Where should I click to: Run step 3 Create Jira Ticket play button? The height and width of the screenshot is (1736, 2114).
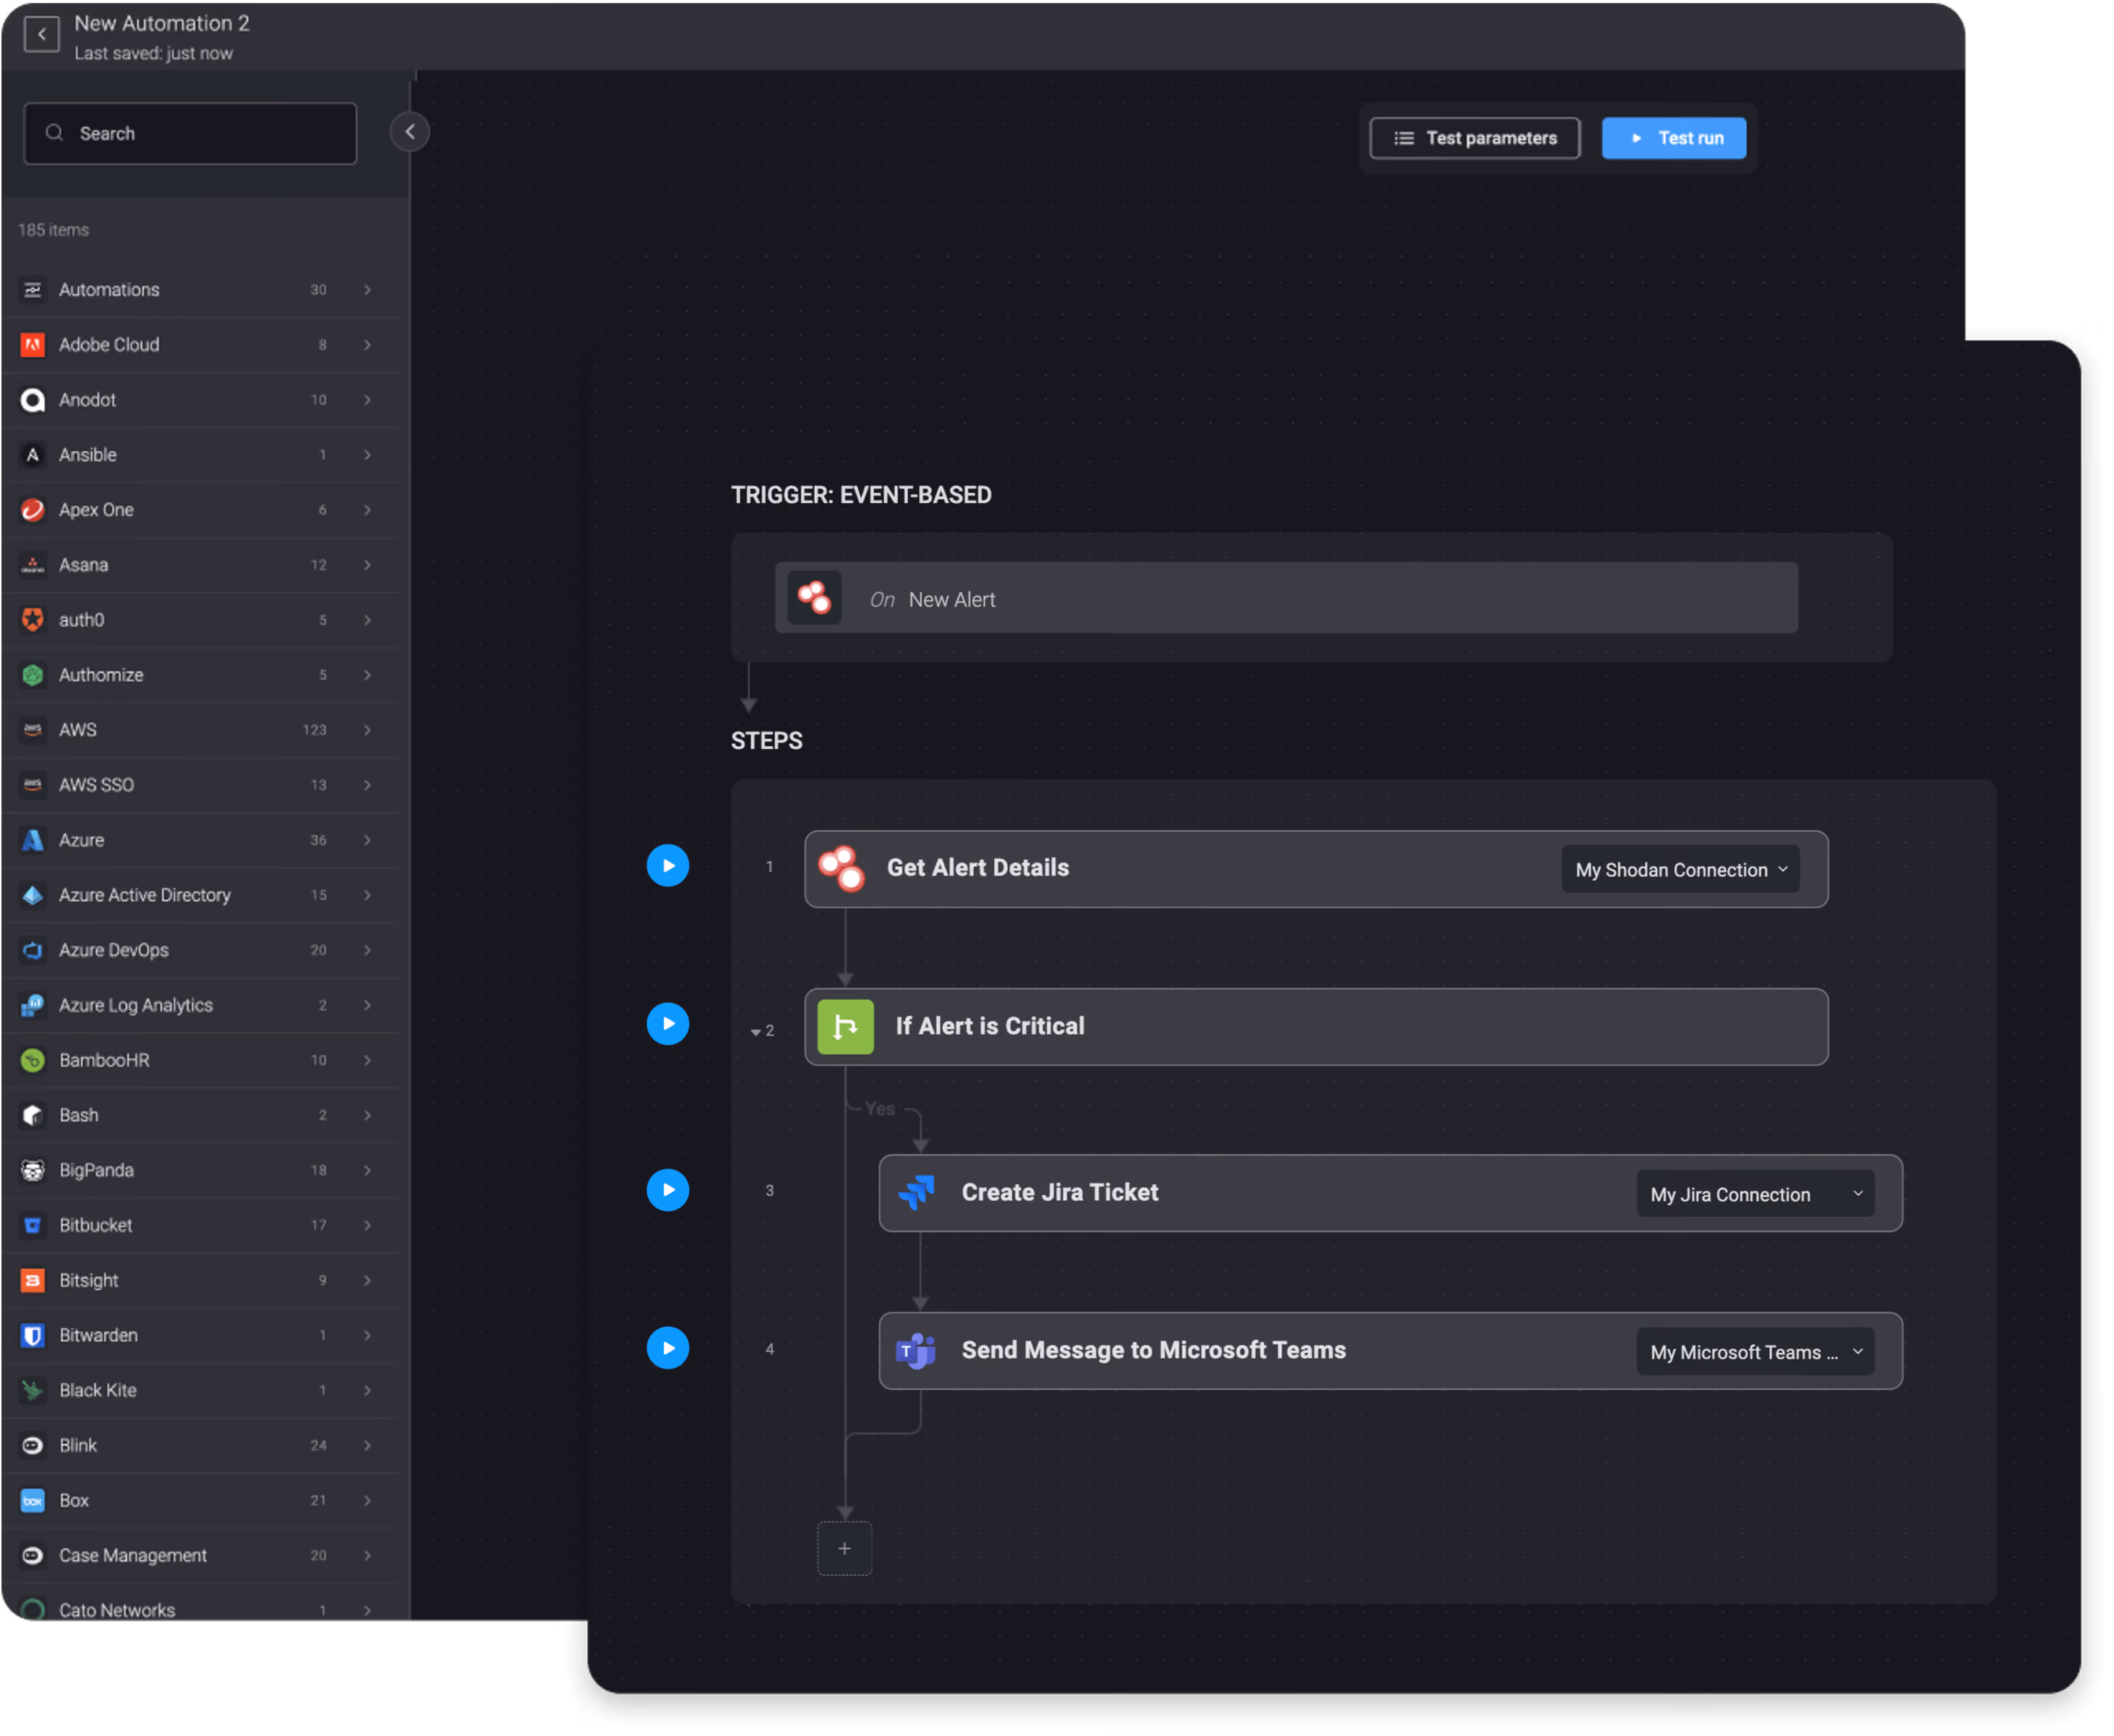click(x=668, y=1191)
